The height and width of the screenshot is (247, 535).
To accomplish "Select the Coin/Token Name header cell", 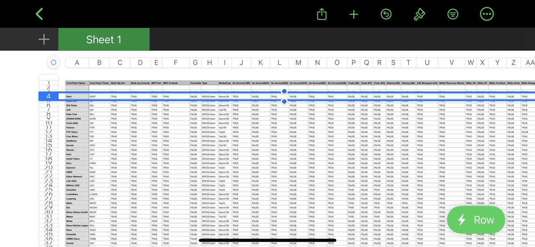I will (77, 83).
